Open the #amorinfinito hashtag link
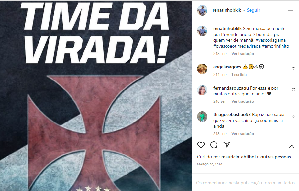The image size is (299, 191). pos(276,46)
